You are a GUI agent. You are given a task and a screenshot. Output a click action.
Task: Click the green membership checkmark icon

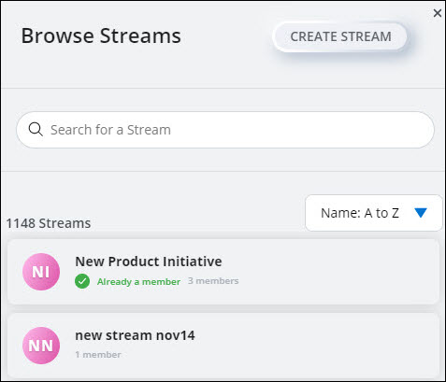[82, 281]
